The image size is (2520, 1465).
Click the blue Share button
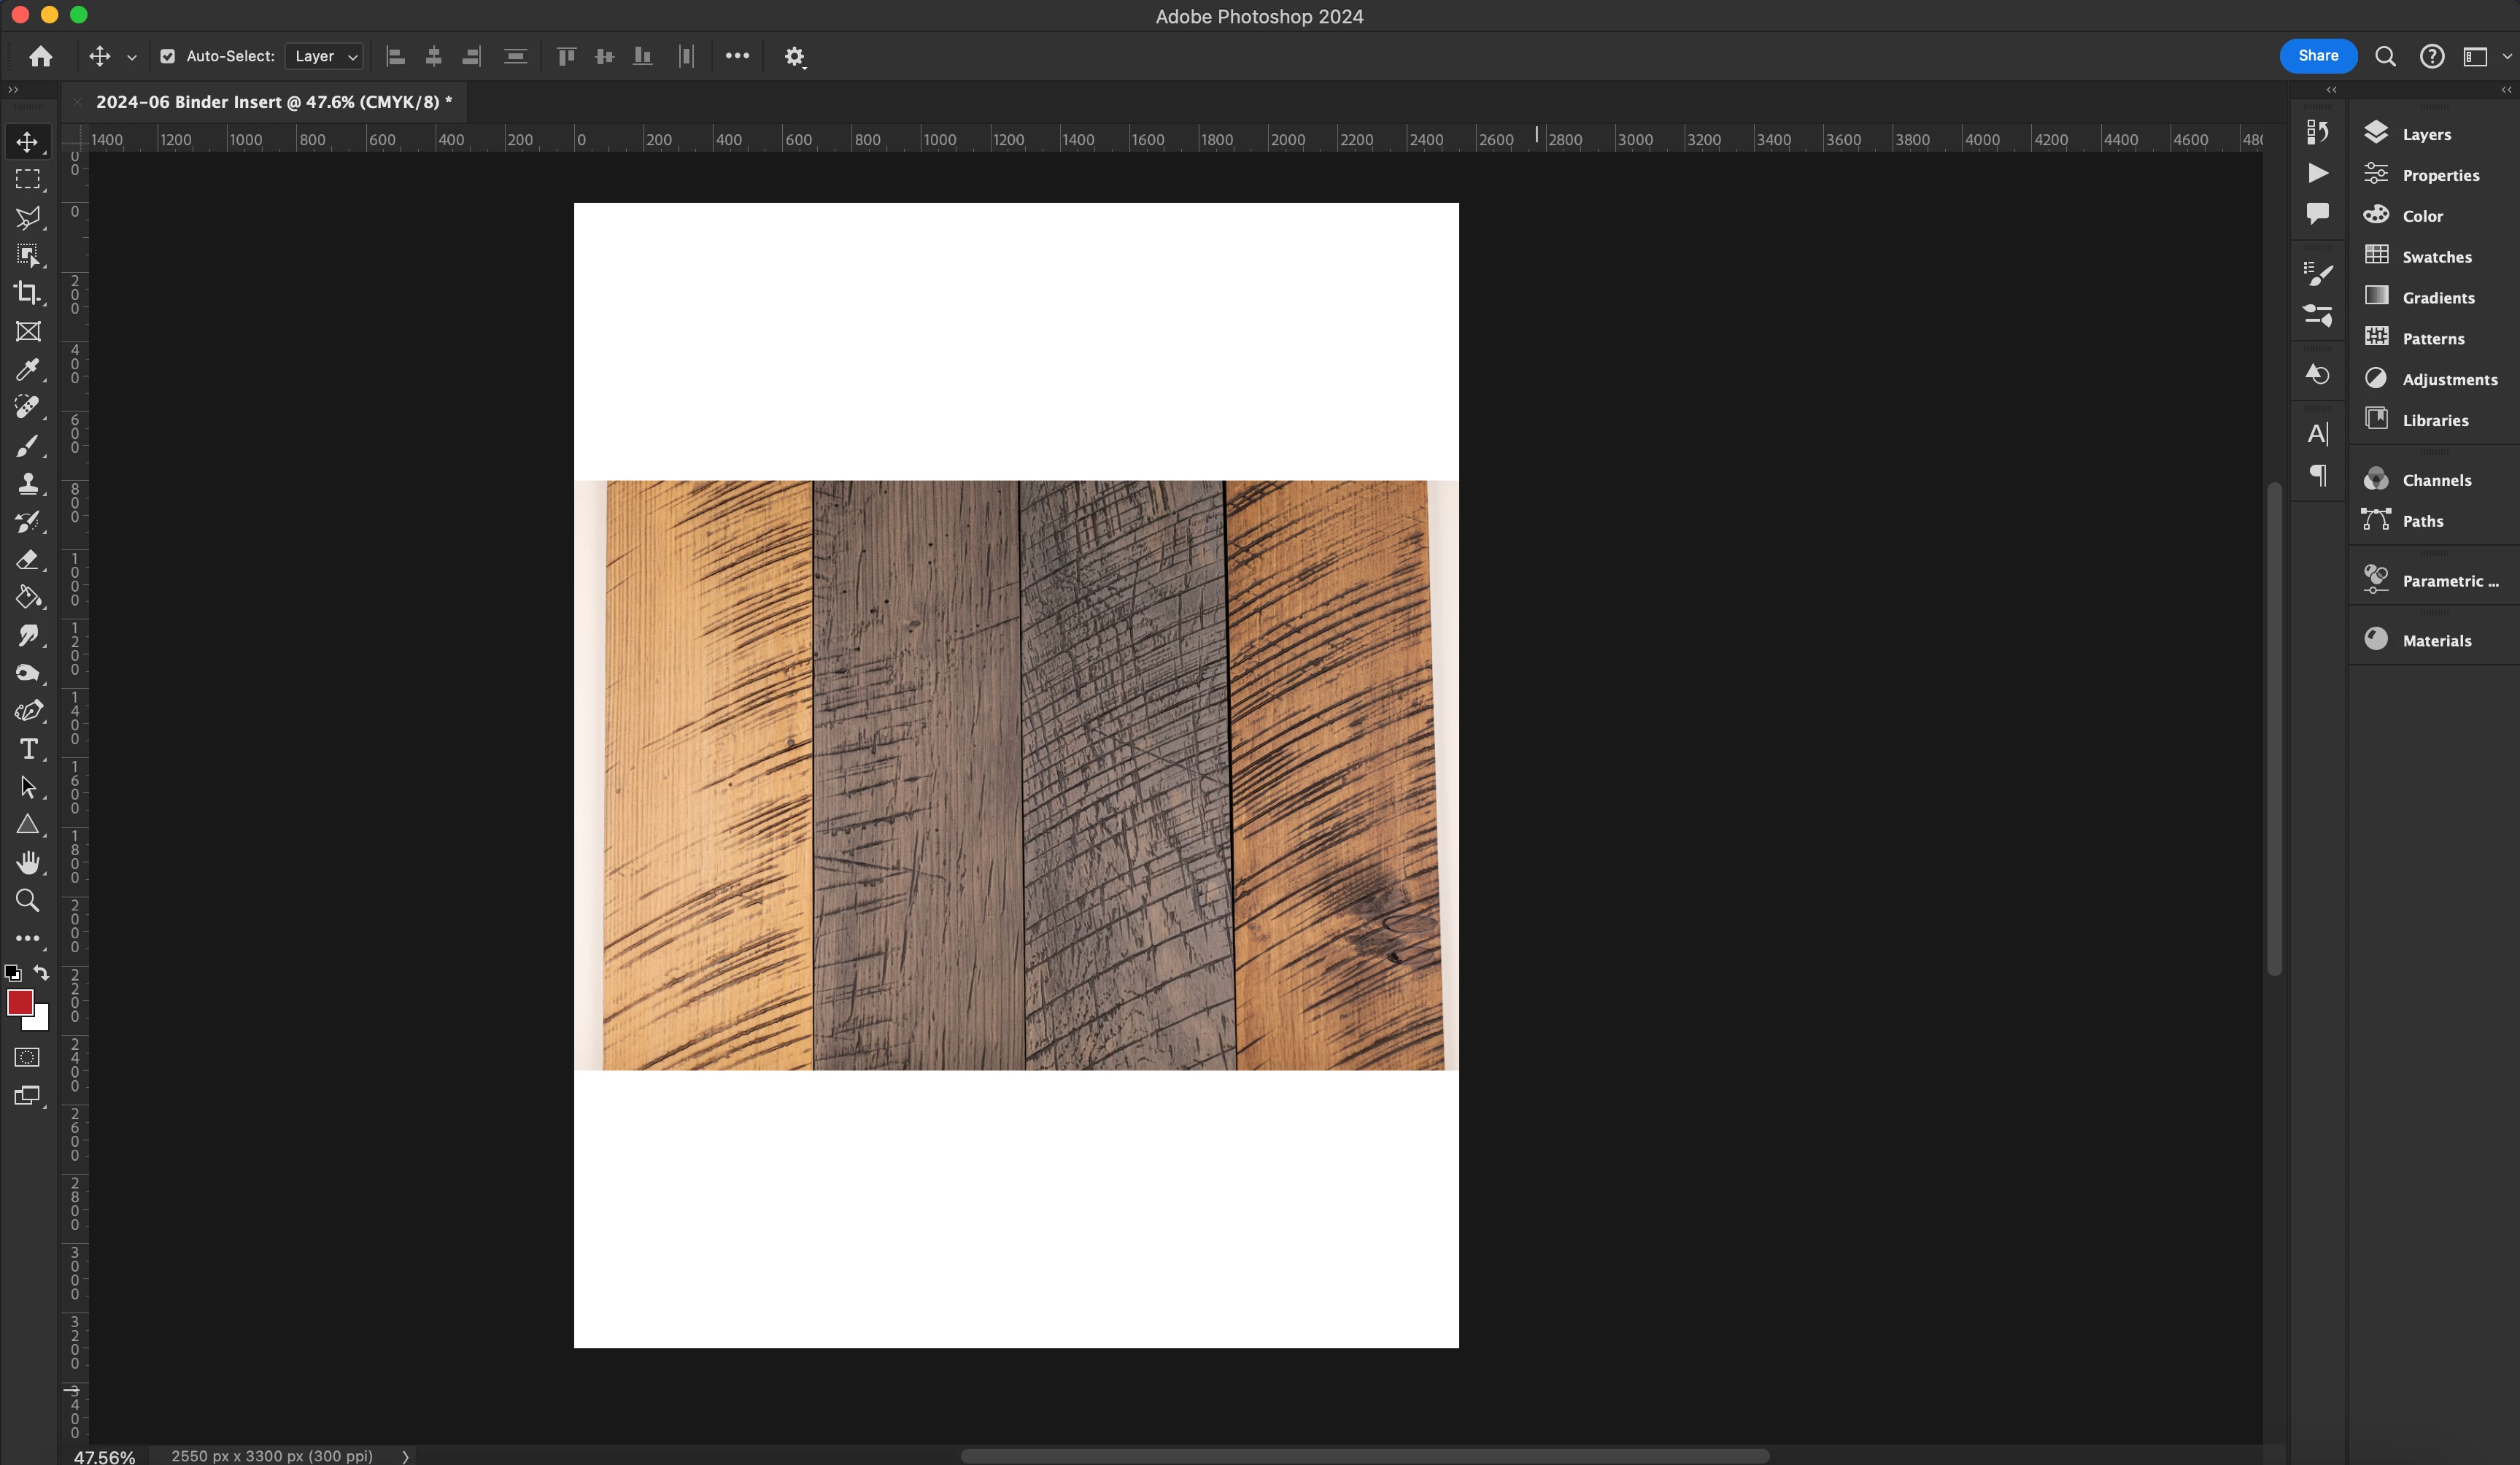2317,56
